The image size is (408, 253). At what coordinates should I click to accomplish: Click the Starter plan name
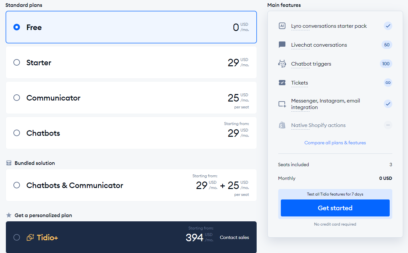tap(39, 63)
